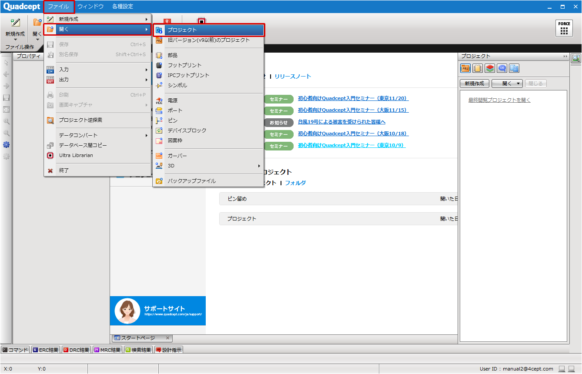Screen dimensions: 582x374
Task: Click the magnifier image icon at far right
Action: [576, 58]
